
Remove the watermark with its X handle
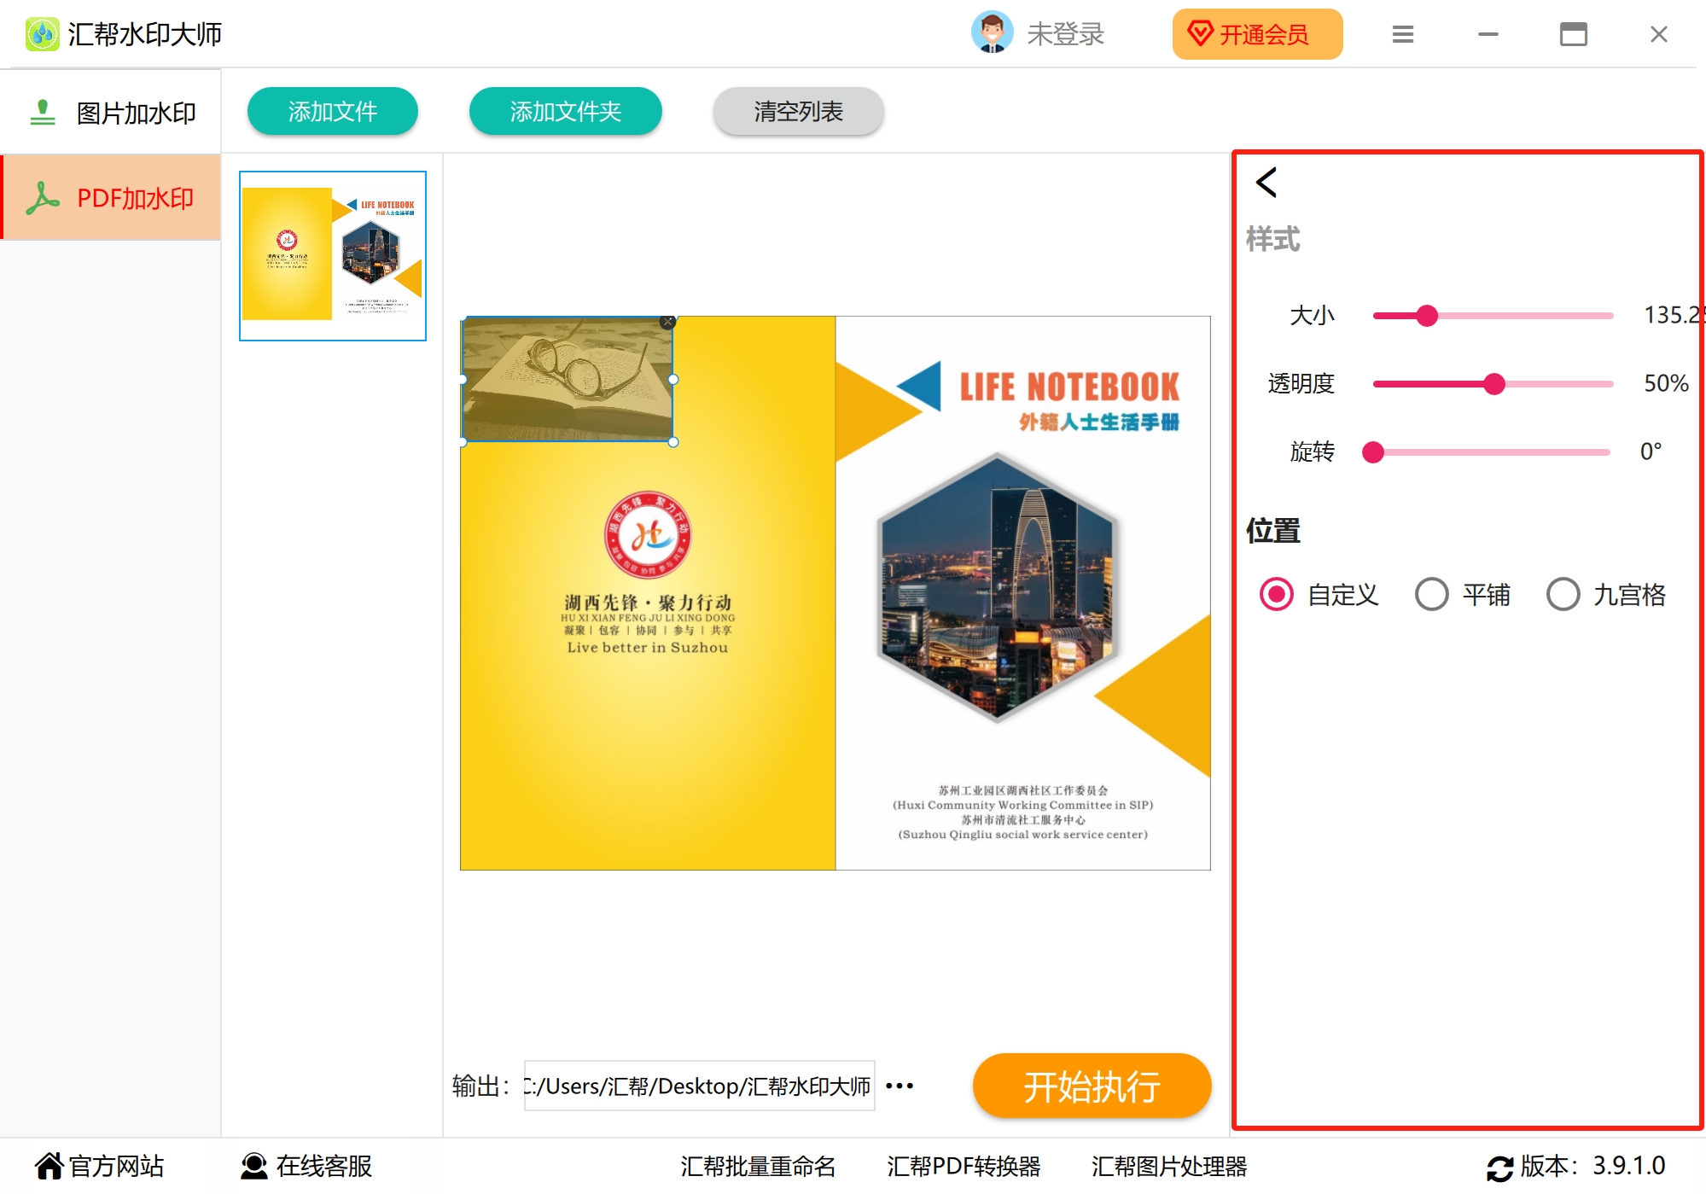(668, 322)
